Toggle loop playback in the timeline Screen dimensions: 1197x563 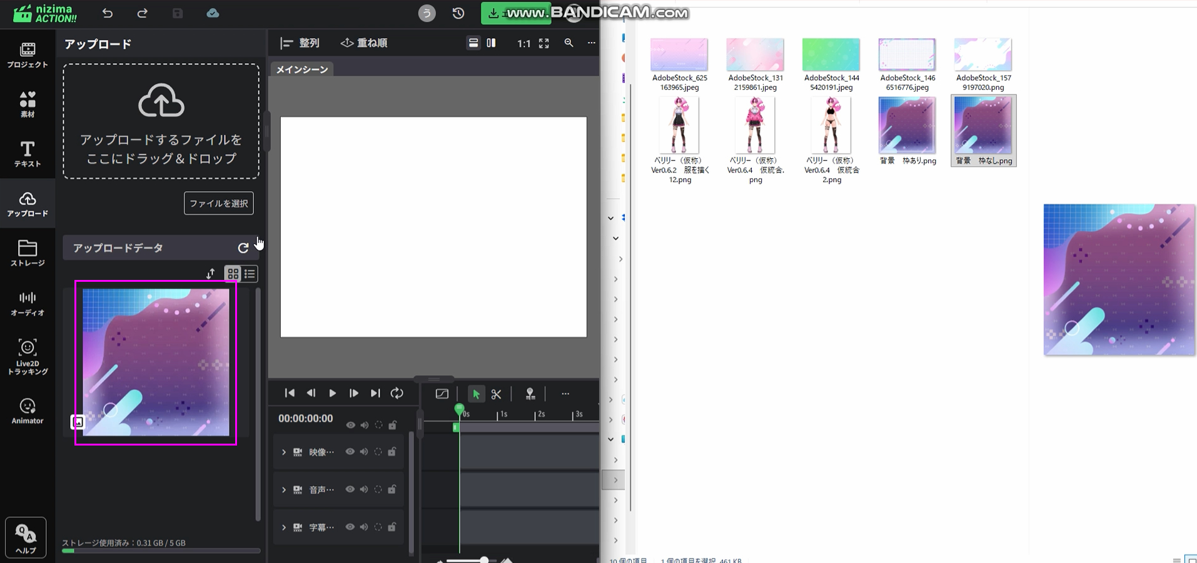point(397,393)
